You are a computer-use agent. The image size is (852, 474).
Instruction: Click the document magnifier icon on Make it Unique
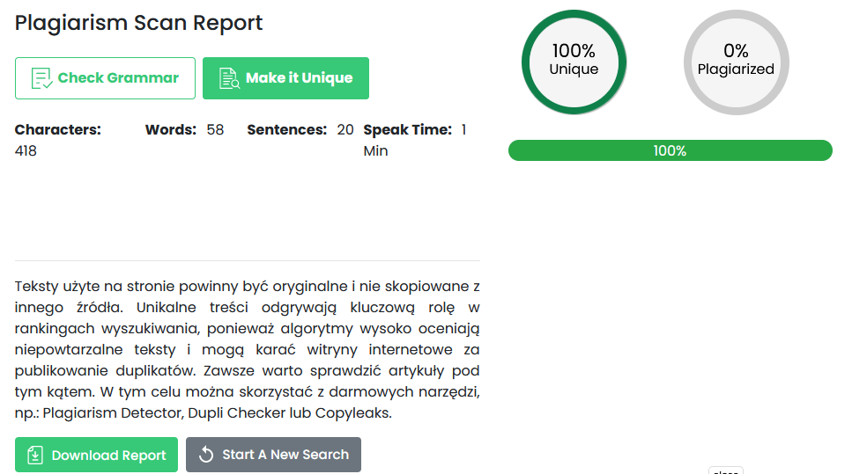229,78
